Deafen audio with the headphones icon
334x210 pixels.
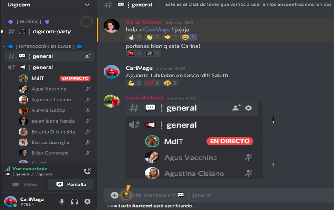pos(74,202)
